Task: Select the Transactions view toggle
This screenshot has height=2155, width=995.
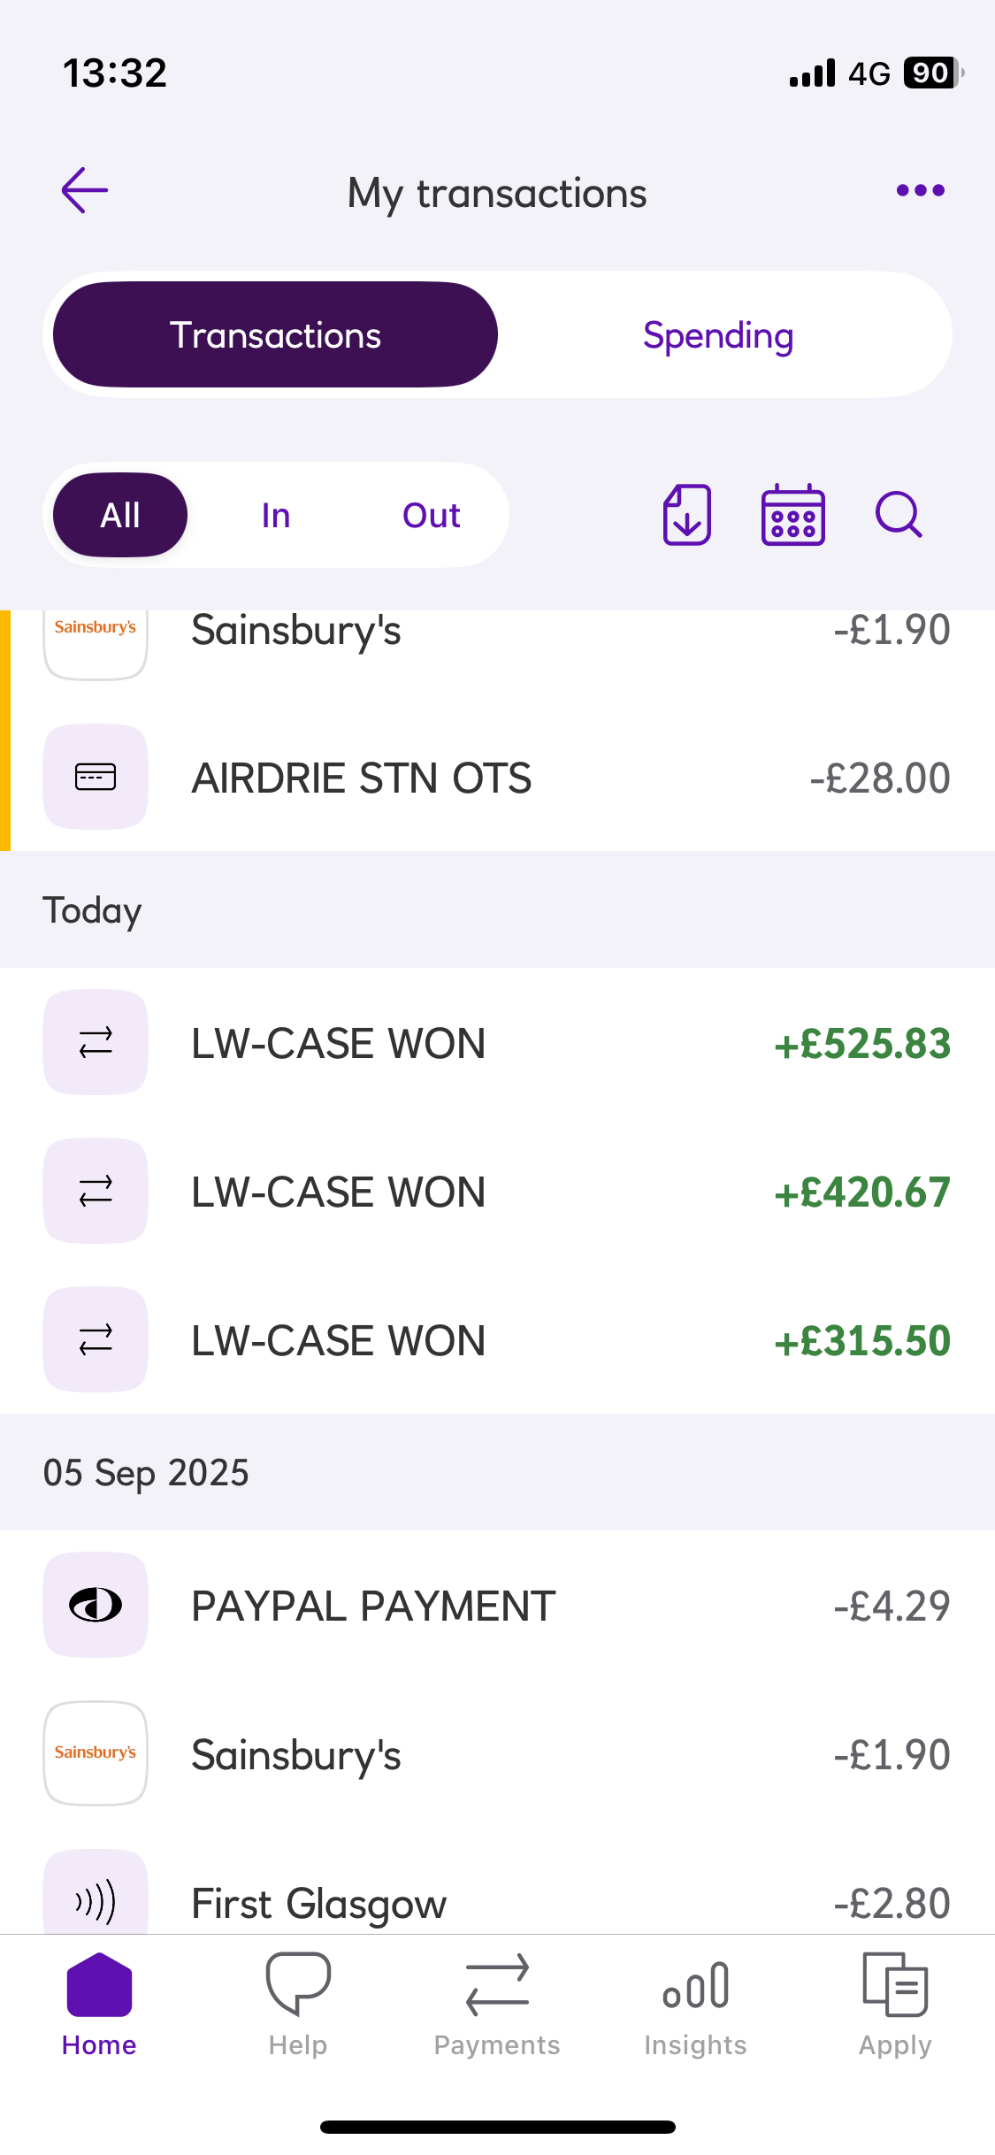Action: click(x=275, y=335)
